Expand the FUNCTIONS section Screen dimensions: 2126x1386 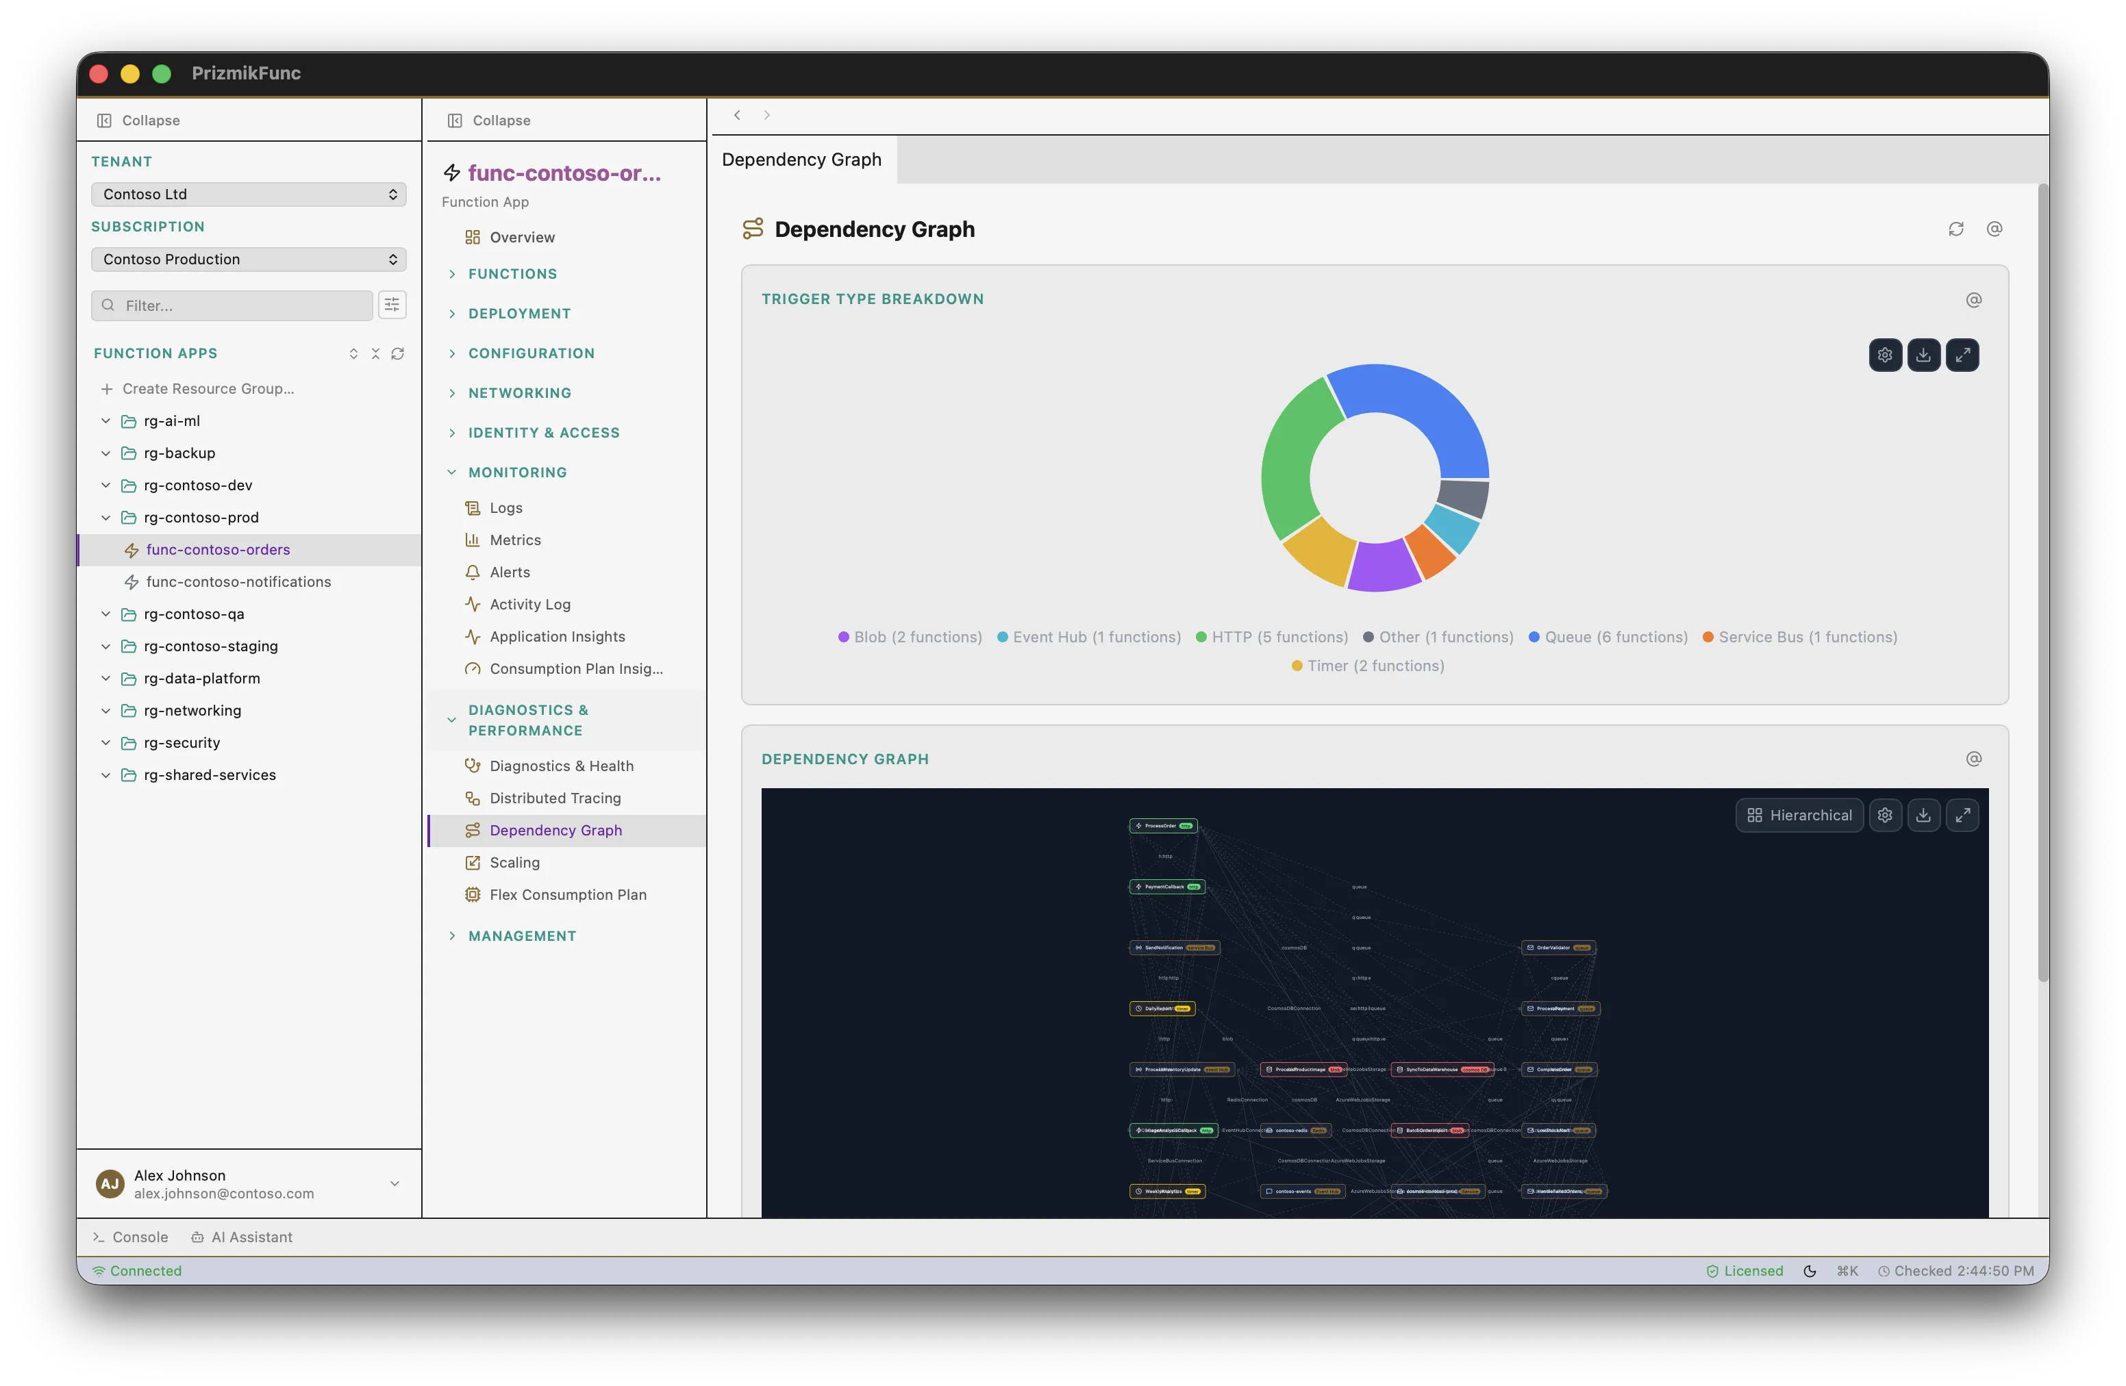[512, 273]
